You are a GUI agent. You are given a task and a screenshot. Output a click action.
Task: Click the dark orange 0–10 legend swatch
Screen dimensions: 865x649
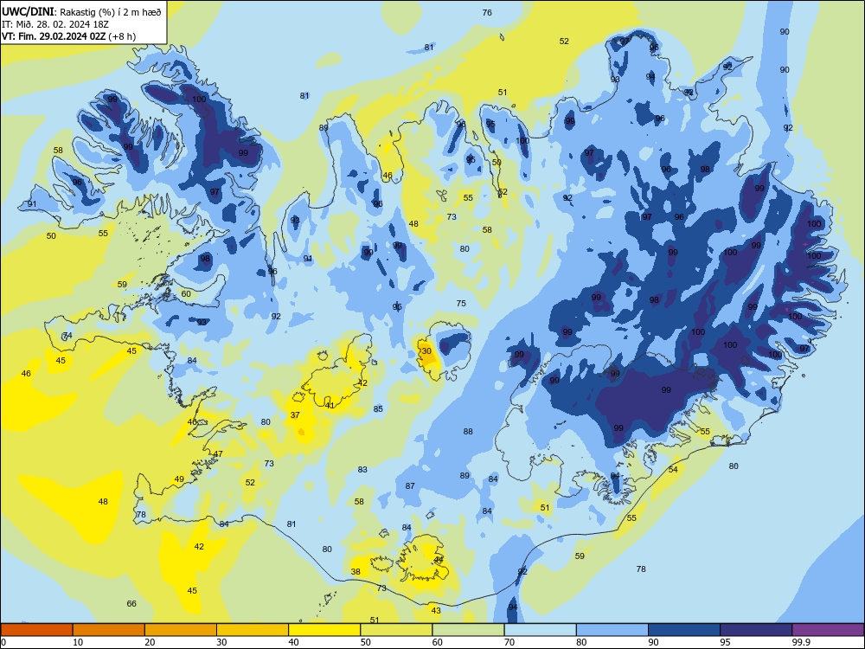pyautogui.click(x=36, y=630)
